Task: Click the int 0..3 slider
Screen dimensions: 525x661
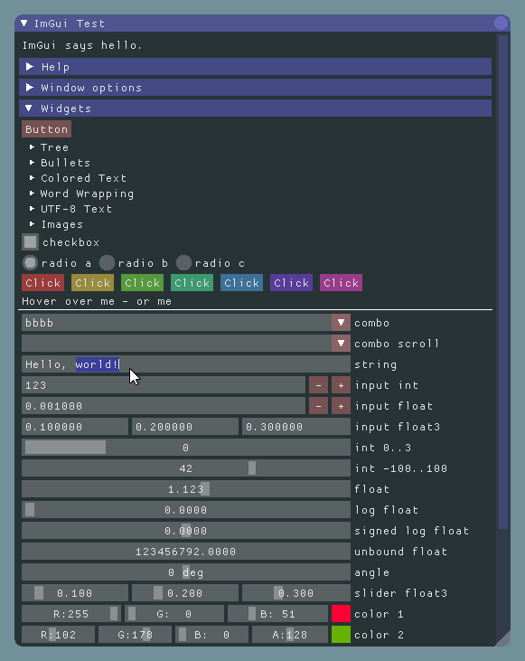Action: [x=186, y=448]
